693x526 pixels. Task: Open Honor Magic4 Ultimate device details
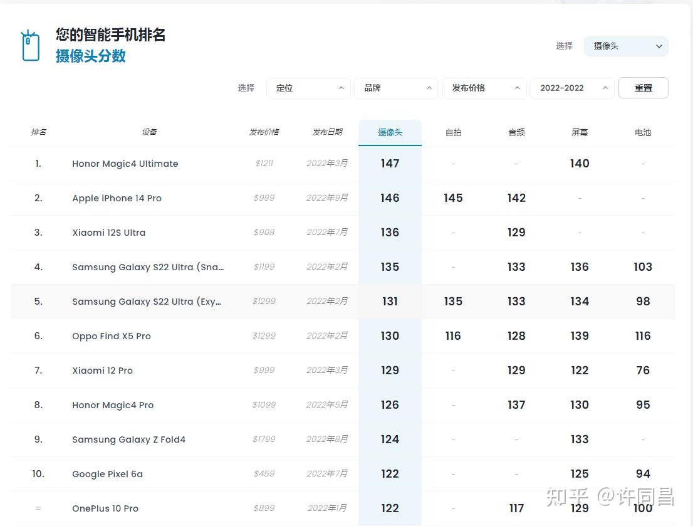tap(125, 164)
